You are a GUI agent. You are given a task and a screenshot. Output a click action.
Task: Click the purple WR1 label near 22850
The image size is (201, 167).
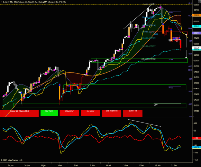171,13
